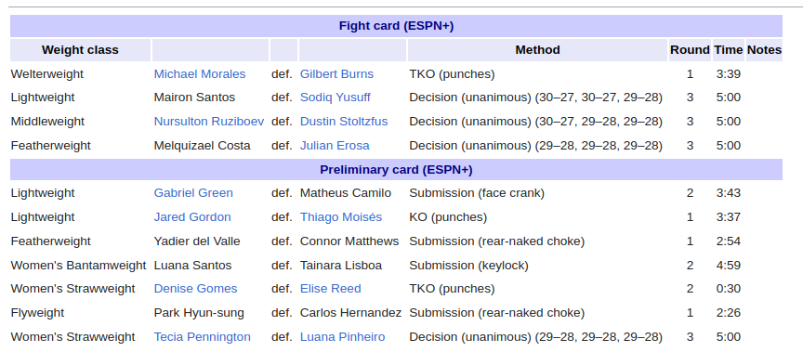Screen dimensions: 803x352
Task: Open Gilbert Burns fighter page
Action: tap(337, 74)
